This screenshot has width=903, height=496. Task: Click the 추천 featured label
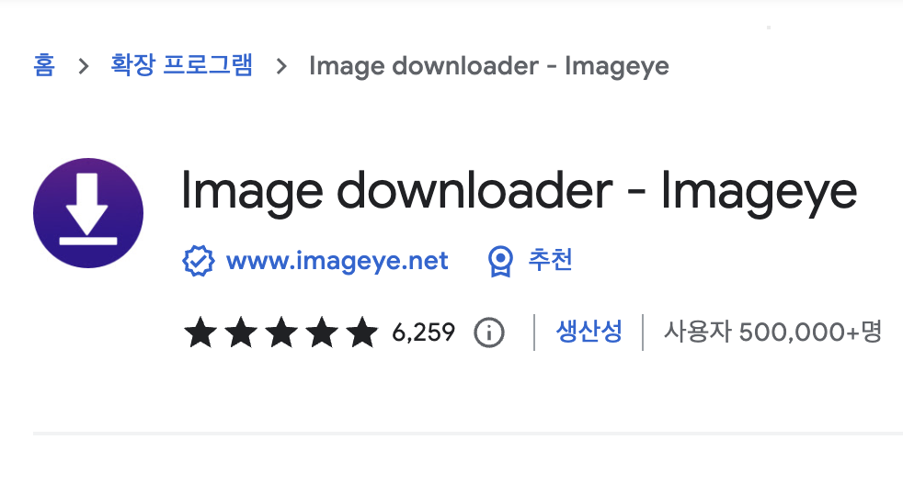(550, 260)
